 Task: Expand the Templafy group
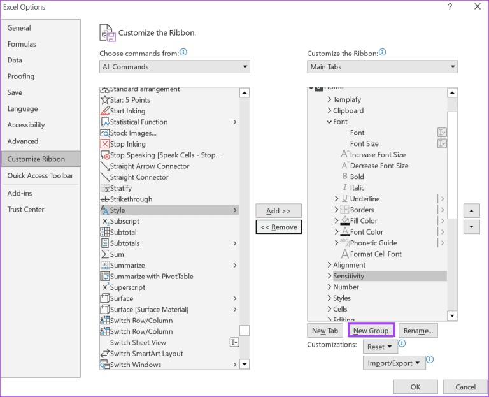329,99
